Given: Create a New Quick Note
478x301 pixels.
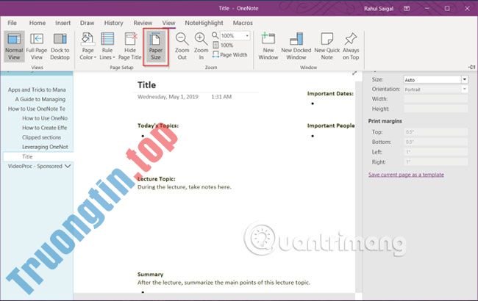Looking at the screenshot, I should click(x=327, y=46).
